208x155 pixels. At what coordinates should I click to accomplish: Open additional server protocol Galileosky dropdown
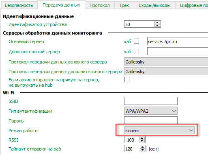point(166,72)
